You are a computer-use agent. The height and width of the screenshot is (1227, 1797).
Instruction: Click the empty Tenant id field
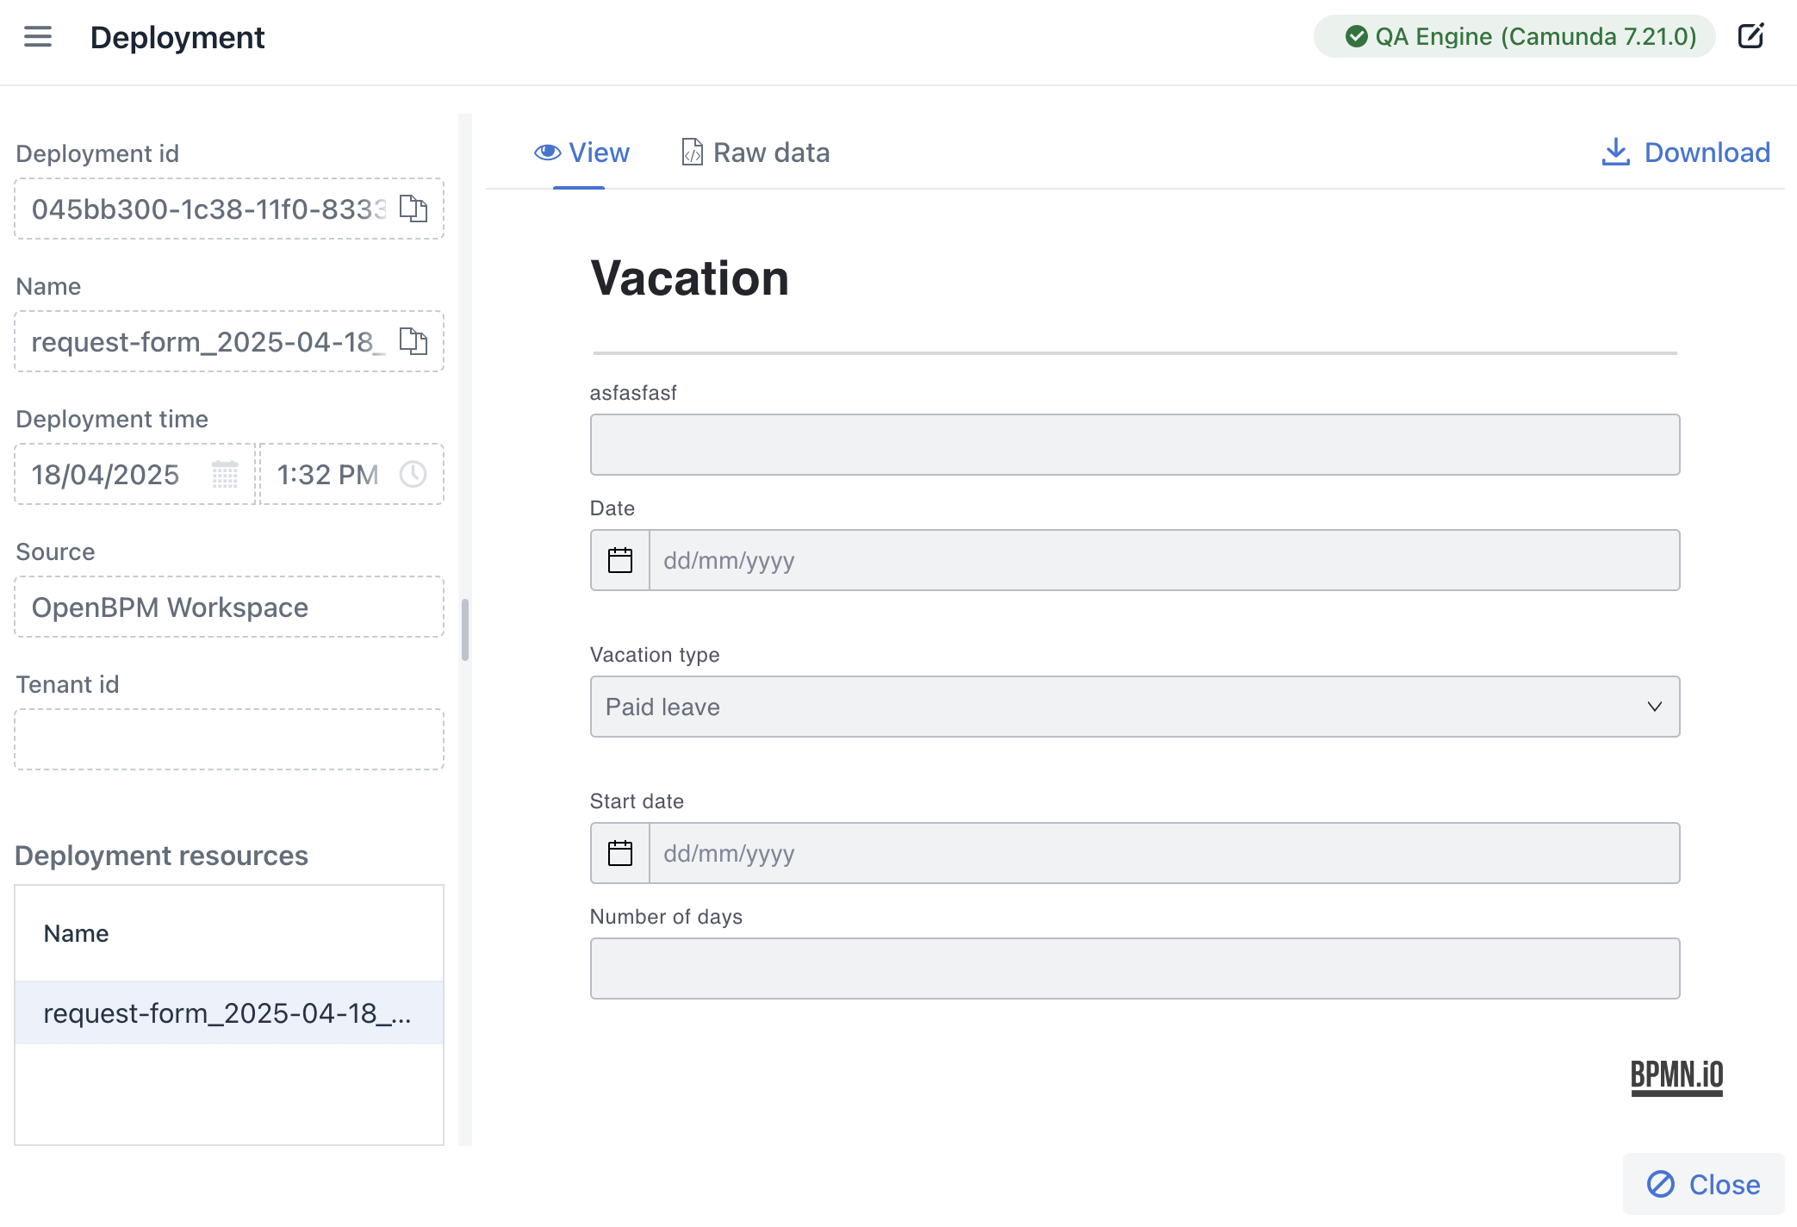tap(229, 739)
